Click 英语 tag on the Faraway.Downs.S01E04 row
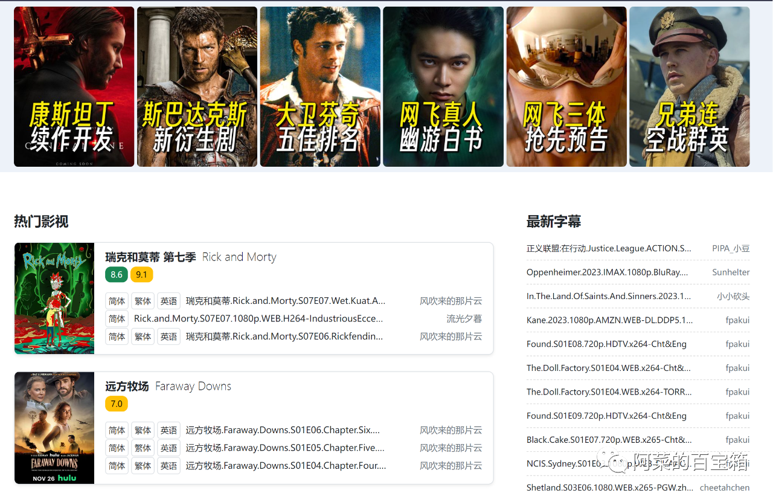773x496 pixels. [168, 466]
